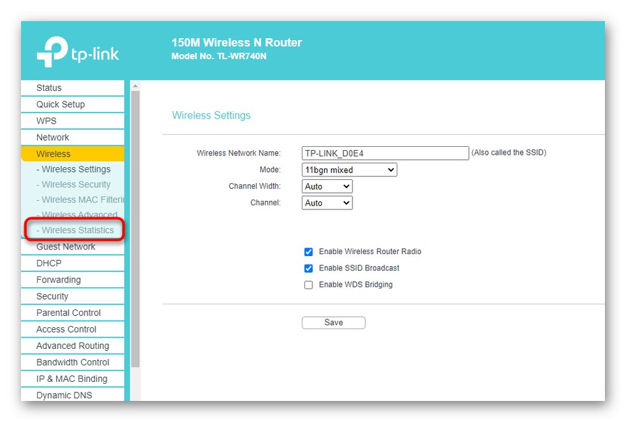The width and height of the screenshot is (626, 422).
Task: Open the Security menu section
Action: [72, 296]
